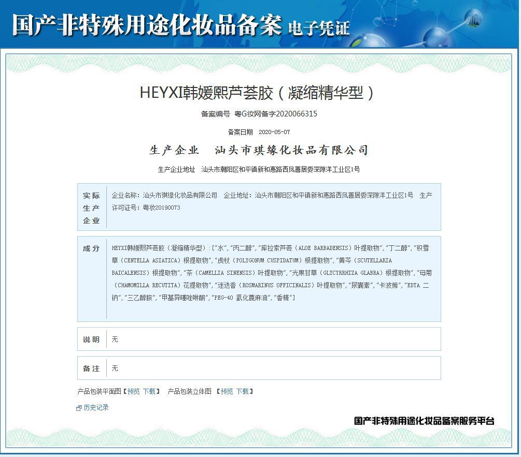
Task: Download the 产品包装平面图 file
Action: (x=149, y=391)
